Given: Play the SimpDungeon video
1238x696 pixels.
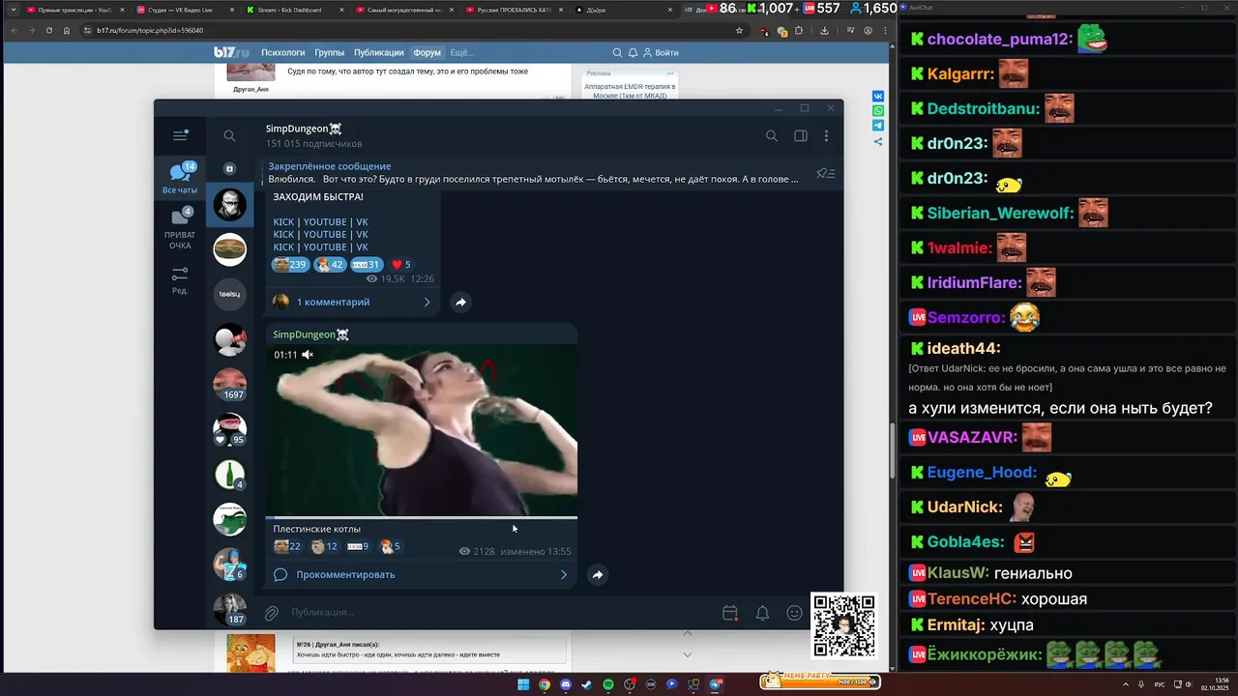Looking at the screenshot, I should 422,430.
